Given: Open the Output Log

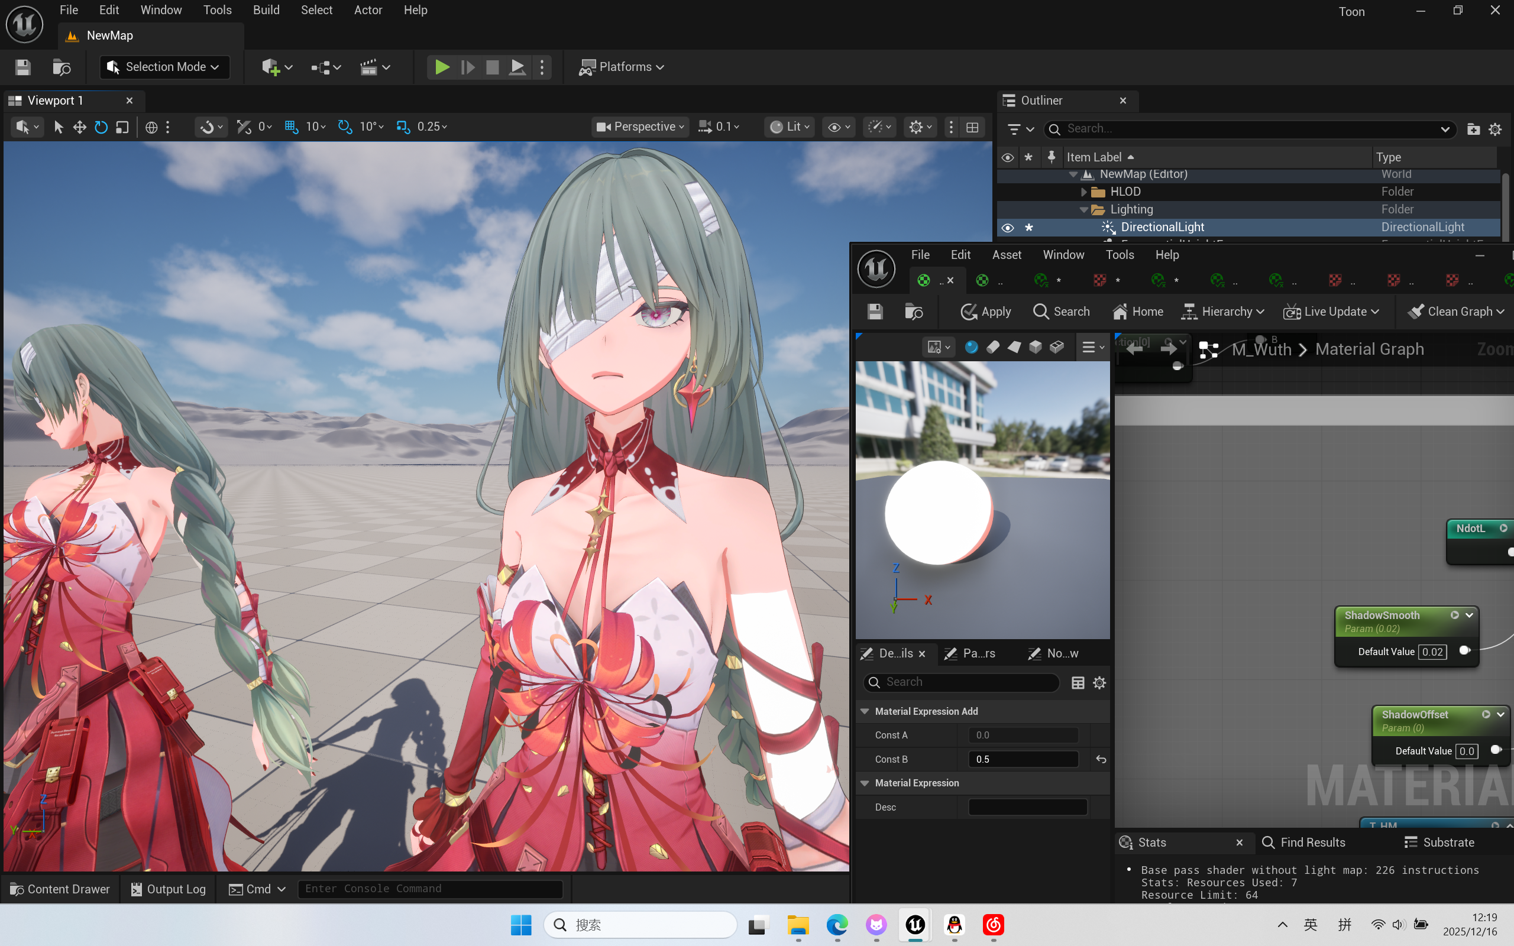Looking at the screenshot, I should click(x=169, y=889).
